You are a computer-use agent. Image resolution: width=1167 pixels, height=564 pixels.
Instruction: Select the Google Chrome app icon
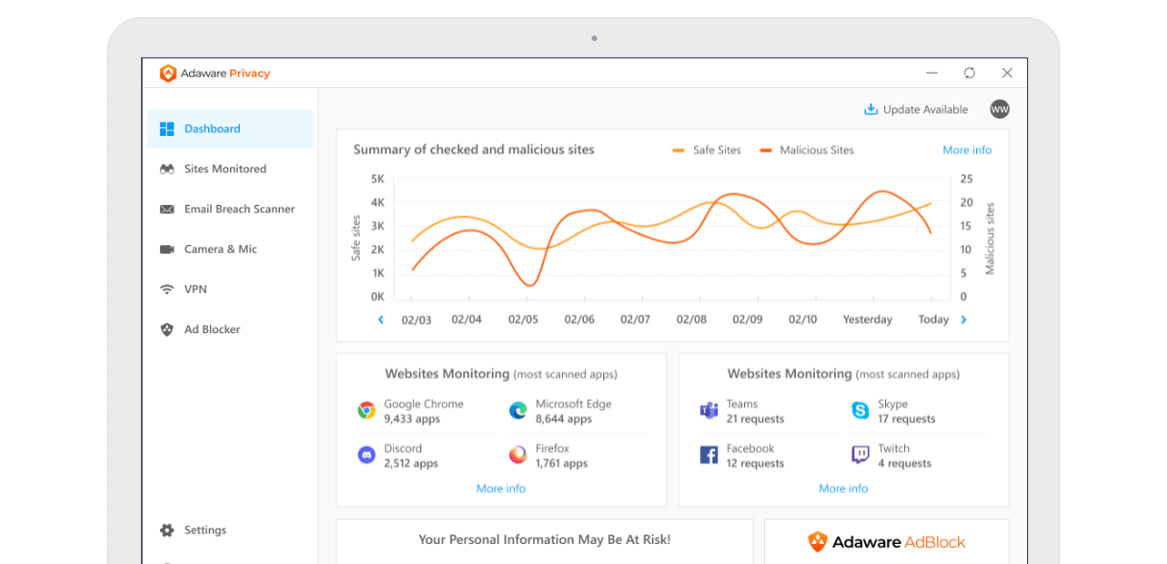[x=365, y=410]
